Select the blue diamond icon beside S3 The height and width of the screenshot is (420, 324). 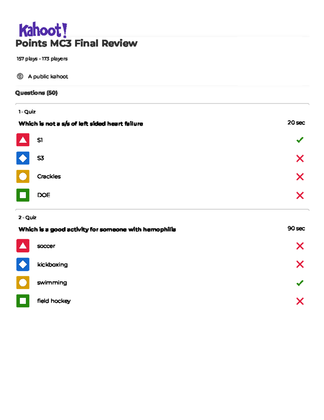point(23,158)
